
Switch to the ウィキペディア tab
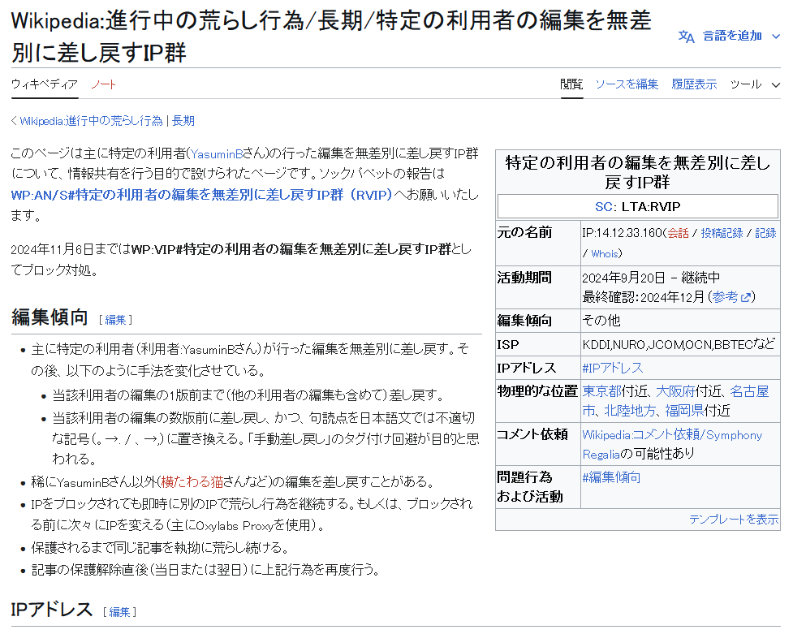(x=45, y=84)
